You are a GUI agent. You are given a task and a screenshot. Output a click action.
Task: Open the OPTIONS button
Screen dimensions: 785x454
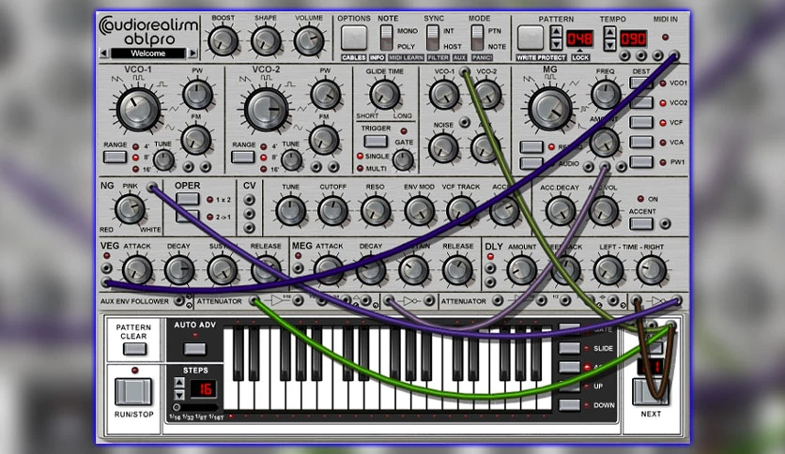[354, 38]
